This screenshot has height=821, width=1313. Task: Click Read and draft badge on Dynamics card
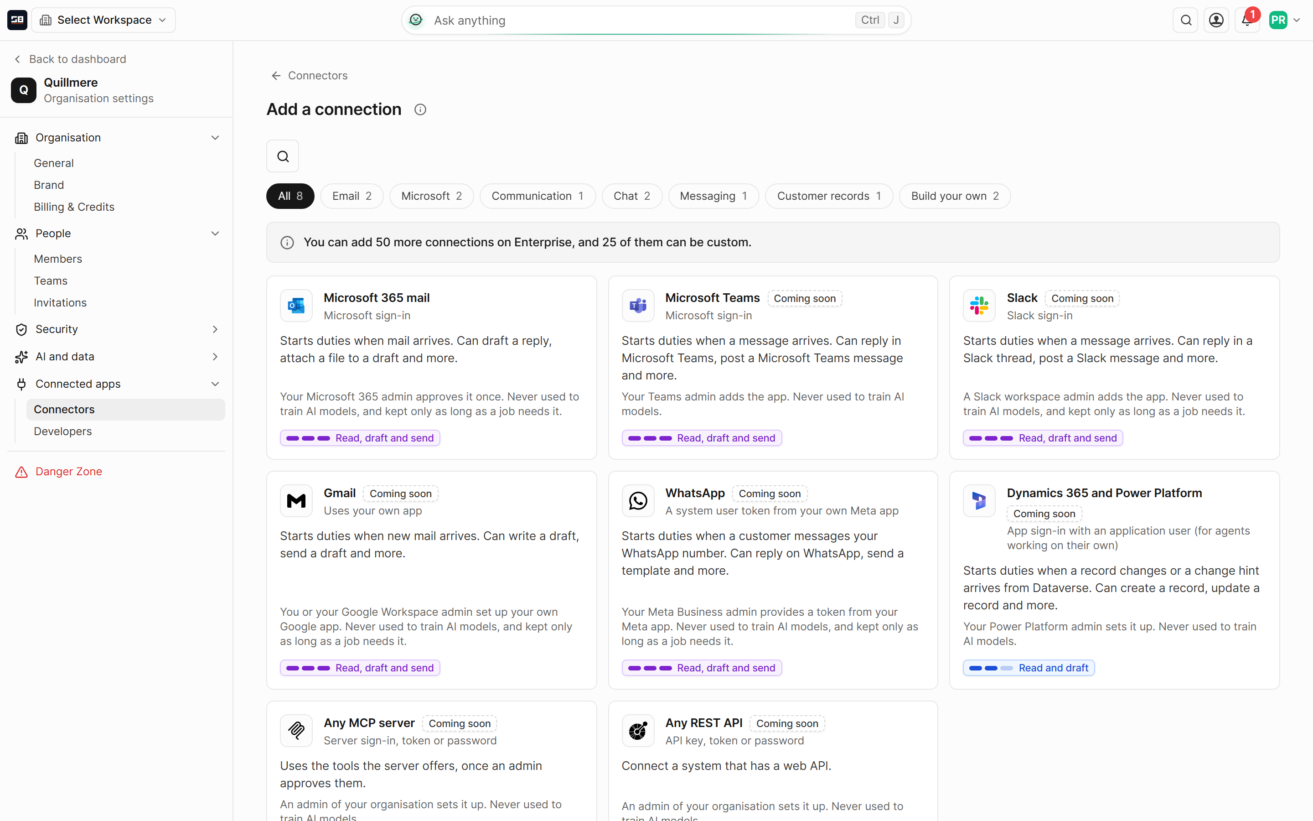pos(1029,668)
